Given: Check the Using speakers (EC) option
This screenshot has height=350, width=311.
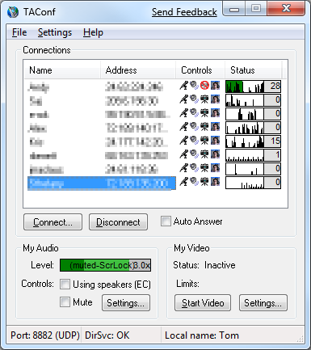Looking at the screenshot, I should tap(65, 285).
